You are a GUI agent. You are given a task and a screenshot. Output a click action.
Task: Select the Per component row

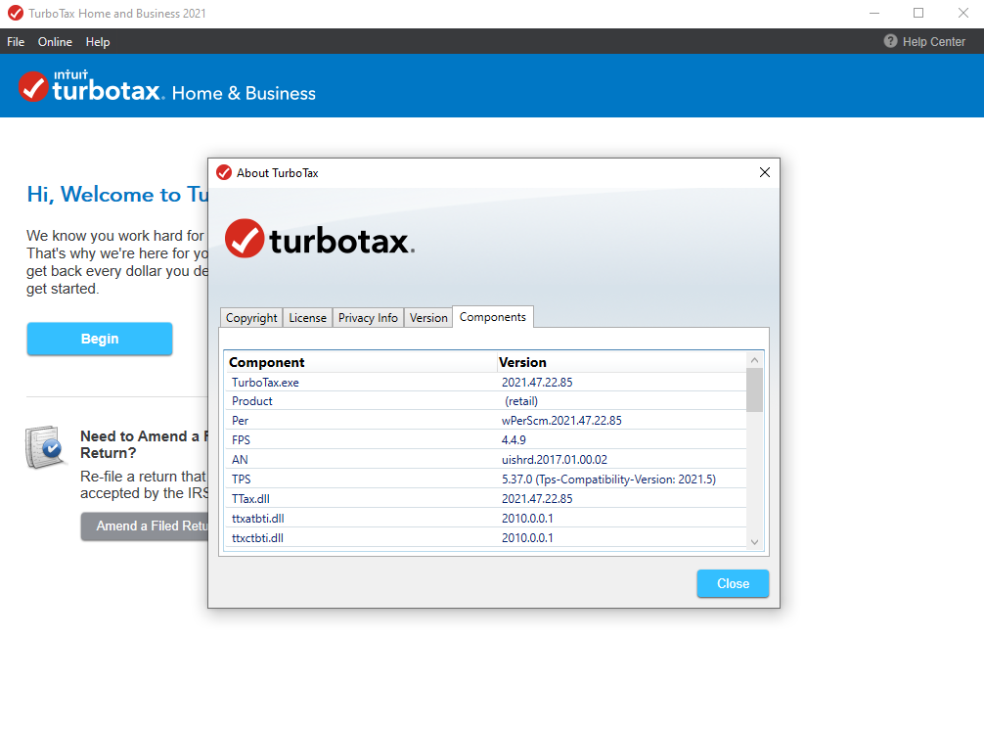486,421
